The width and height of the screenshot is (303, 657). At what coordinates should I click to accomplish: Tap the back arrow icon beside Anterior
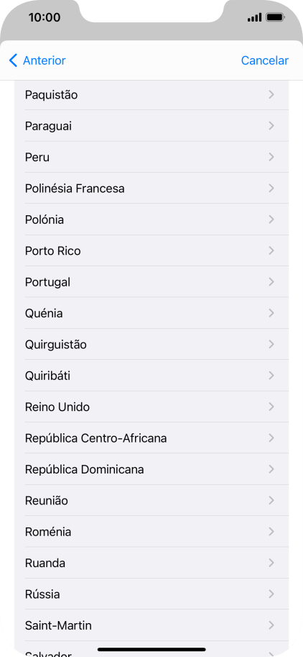[14, 60]
